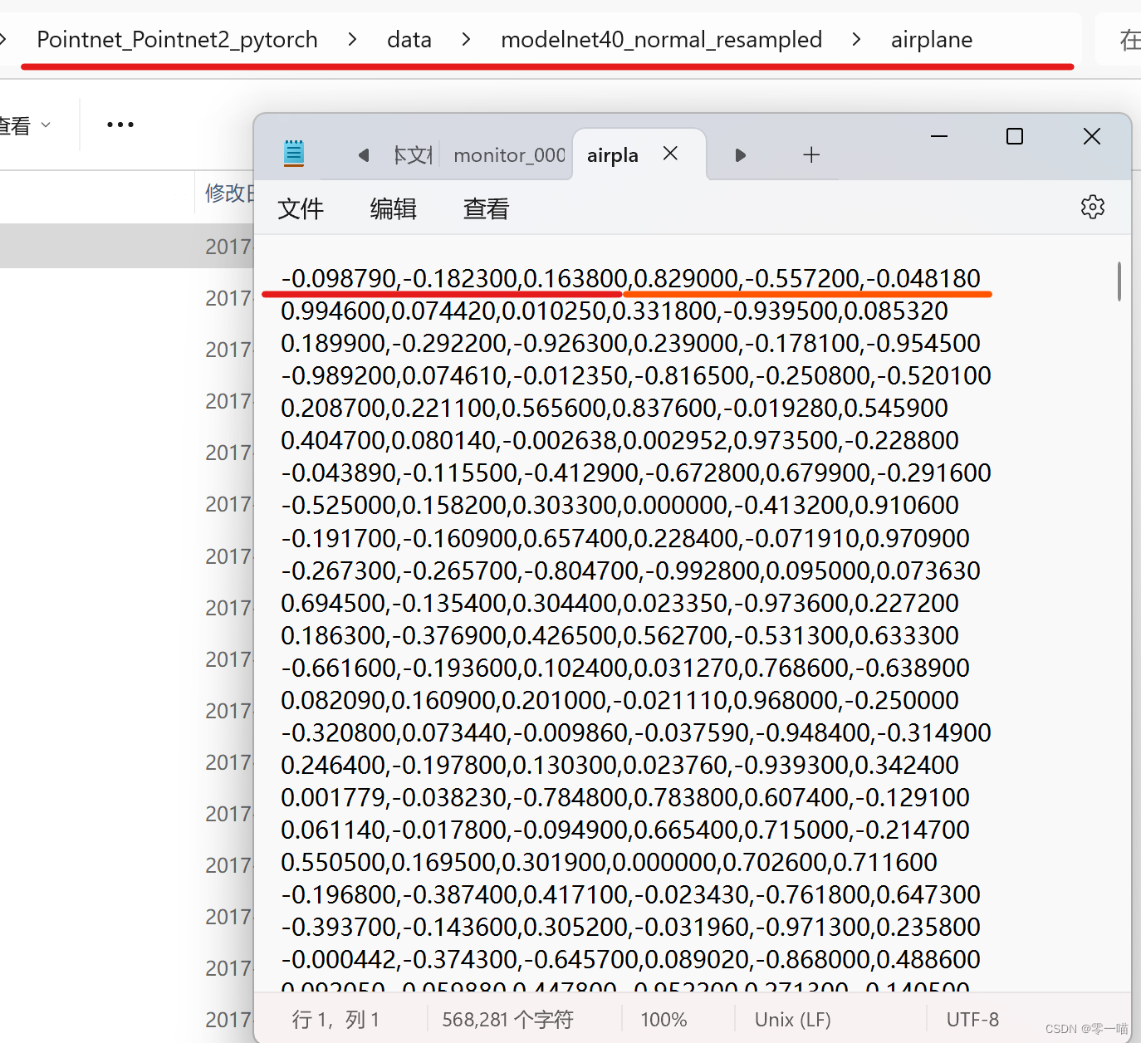Click line starting 0.246400,-0.197800

[x=620, y=765]
